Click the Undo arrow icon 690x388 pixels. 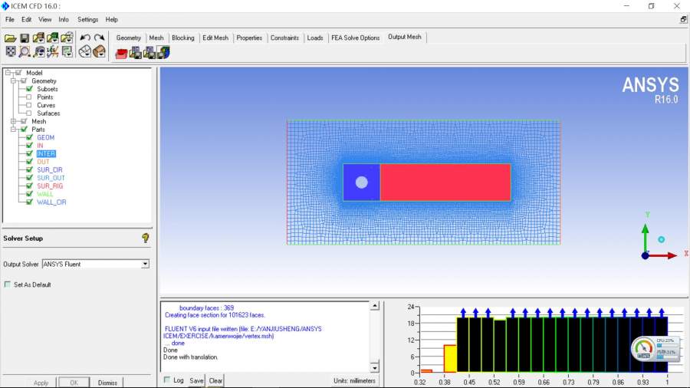(x=85, y=38)
